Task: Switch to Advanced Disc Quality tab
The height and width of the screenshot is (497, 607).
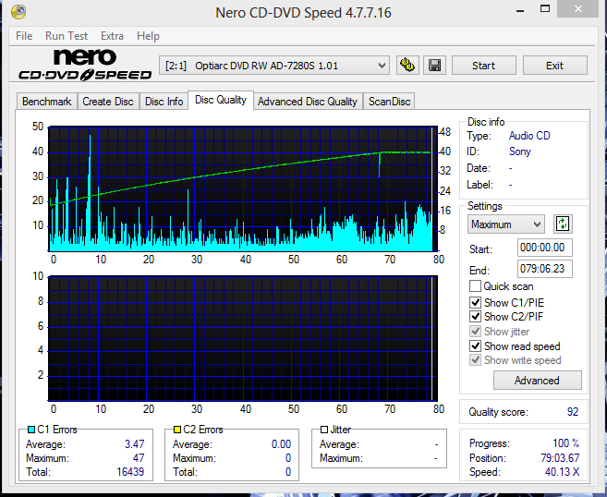Action: [x=308, y=102]
